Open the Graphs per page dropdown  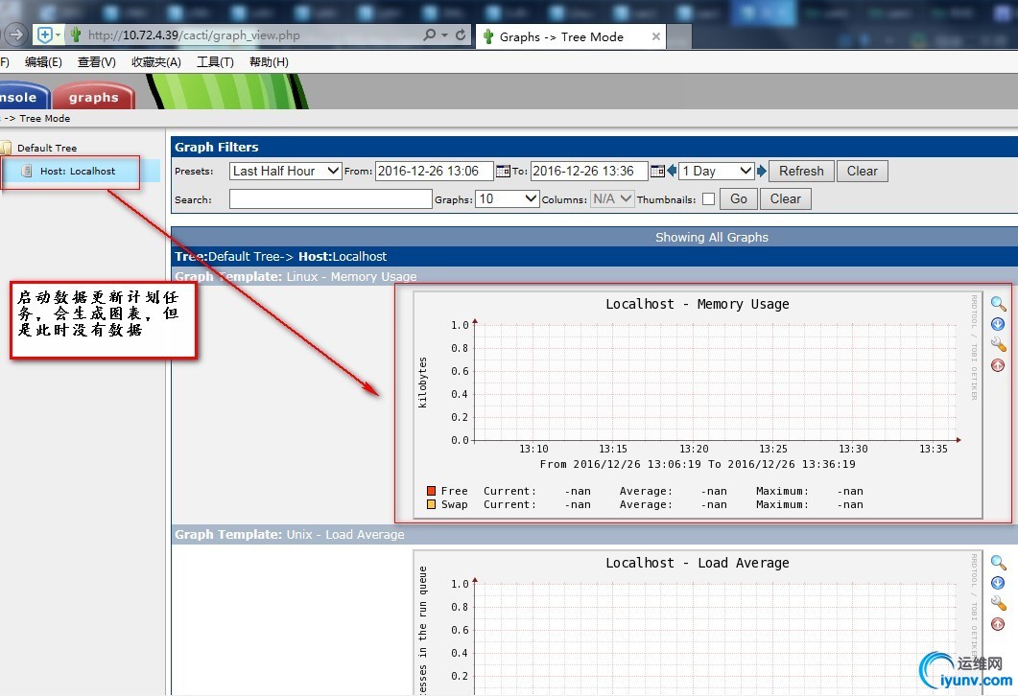[509, 198]
